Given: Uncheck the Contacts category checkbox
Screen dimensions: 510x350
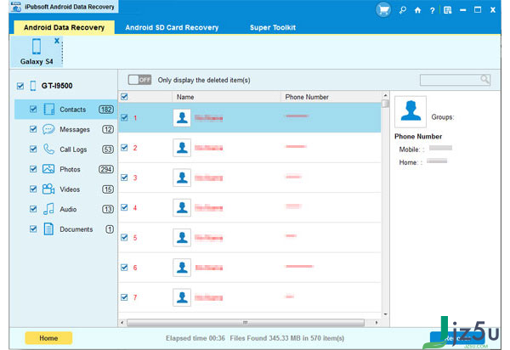Looking at the screenshot, I should (x=33, y=109).
